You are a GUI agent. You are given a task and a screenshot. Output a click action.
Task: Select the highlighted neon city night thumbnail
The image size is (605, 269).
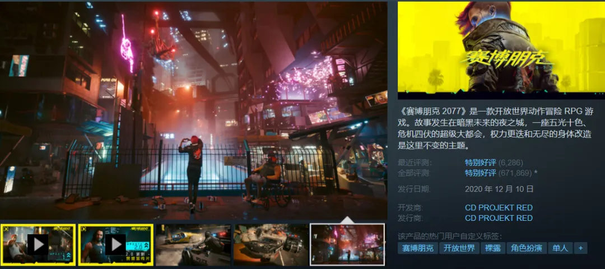click(348, 245)
